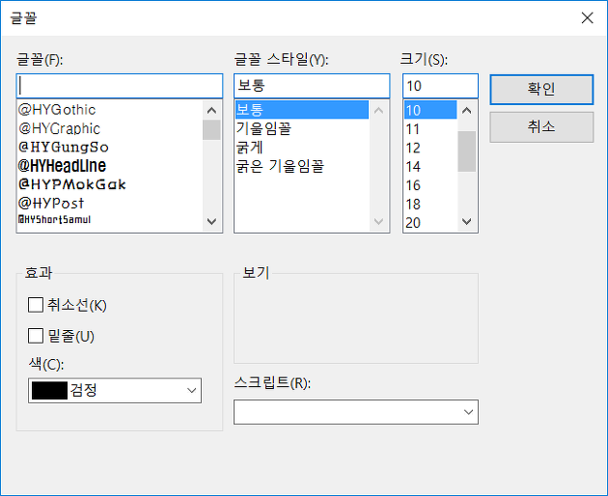Image resolution: width=608 pixels, height=496 pixels.
Task: Select the @HYShortSamul font
Action: click(x=110, y=220)
